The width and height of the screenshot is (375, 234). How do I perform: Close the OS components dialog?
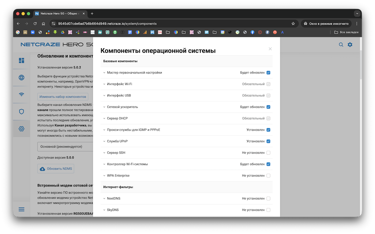click(270, 49)
